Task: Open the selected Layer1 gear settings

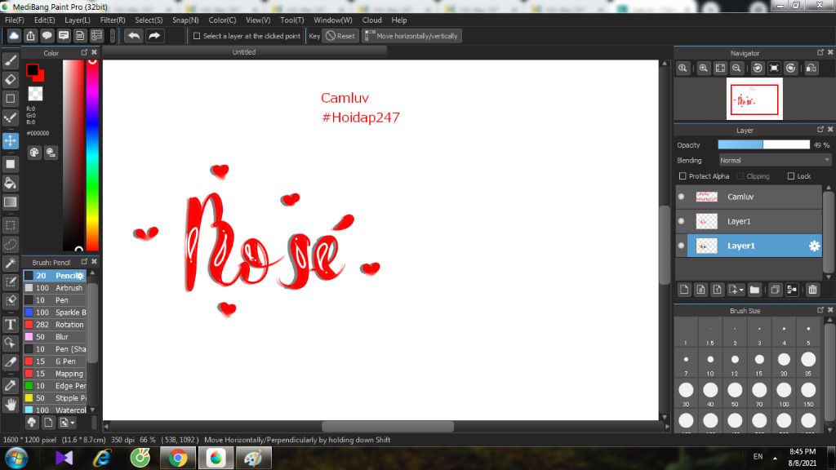Action: pyautogui.click(x=814, y=246)
